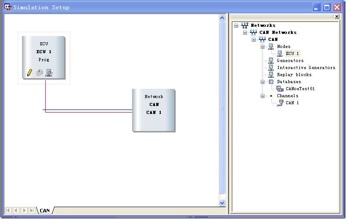Click the Interactive Generators icon
Image resolution: width=346 pixels, height=219 pixels.
tap(271, 68)
